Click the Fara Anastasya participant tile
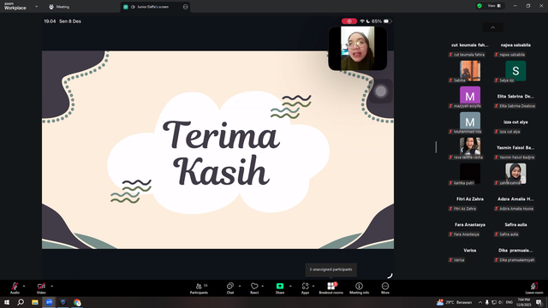The image size is (548, 308). [470, 225]
